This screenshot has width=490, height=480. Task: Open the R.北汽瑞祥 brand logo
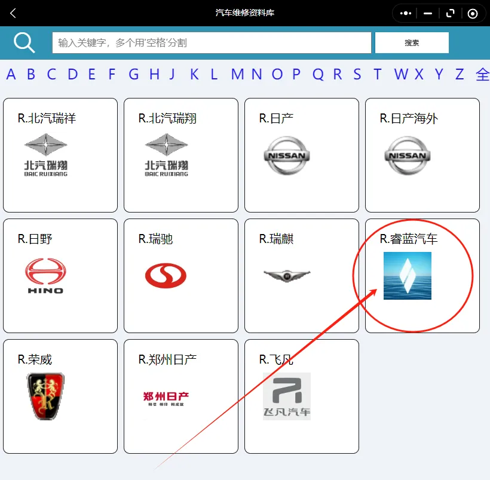coord(46,155)
